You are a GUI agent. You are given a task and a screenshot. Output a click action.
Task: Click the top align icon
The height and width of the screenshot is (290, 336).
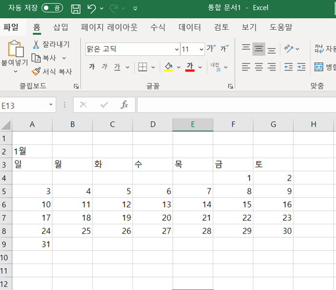pyautogui.click(x=246, y=47)
